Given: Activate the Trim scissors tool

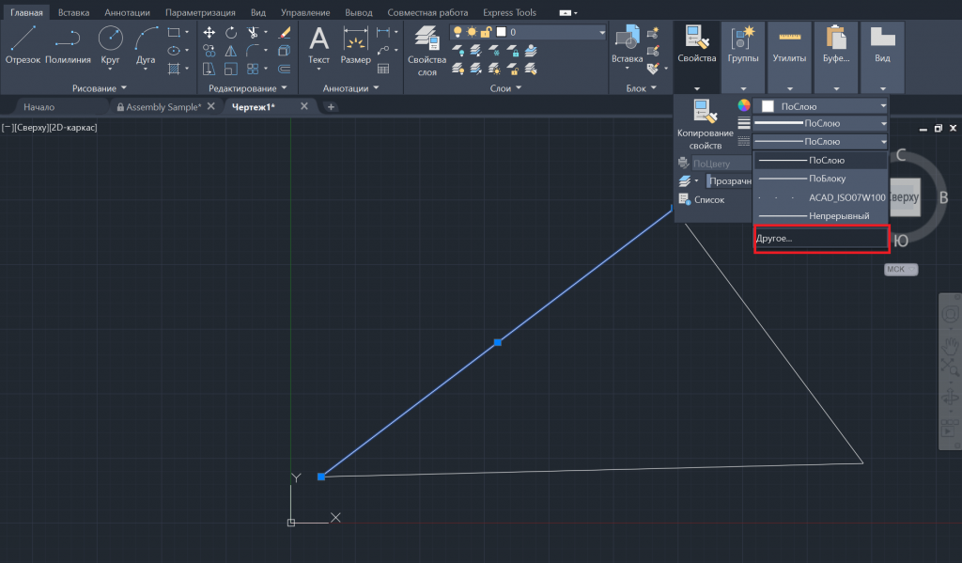Looking at the screenshot, I should [x=253, y=32].
